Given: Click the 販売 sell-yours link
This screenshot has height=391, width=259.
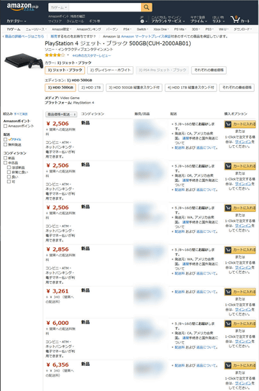Looking at the screenshot, I should point(54,37).
